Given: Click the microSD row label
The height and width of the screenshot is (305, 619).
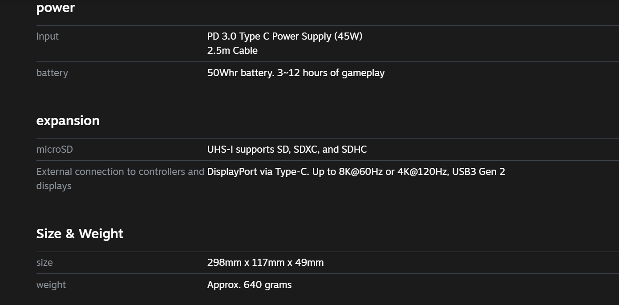Looking at the screenshot, I should coord(54,149).
